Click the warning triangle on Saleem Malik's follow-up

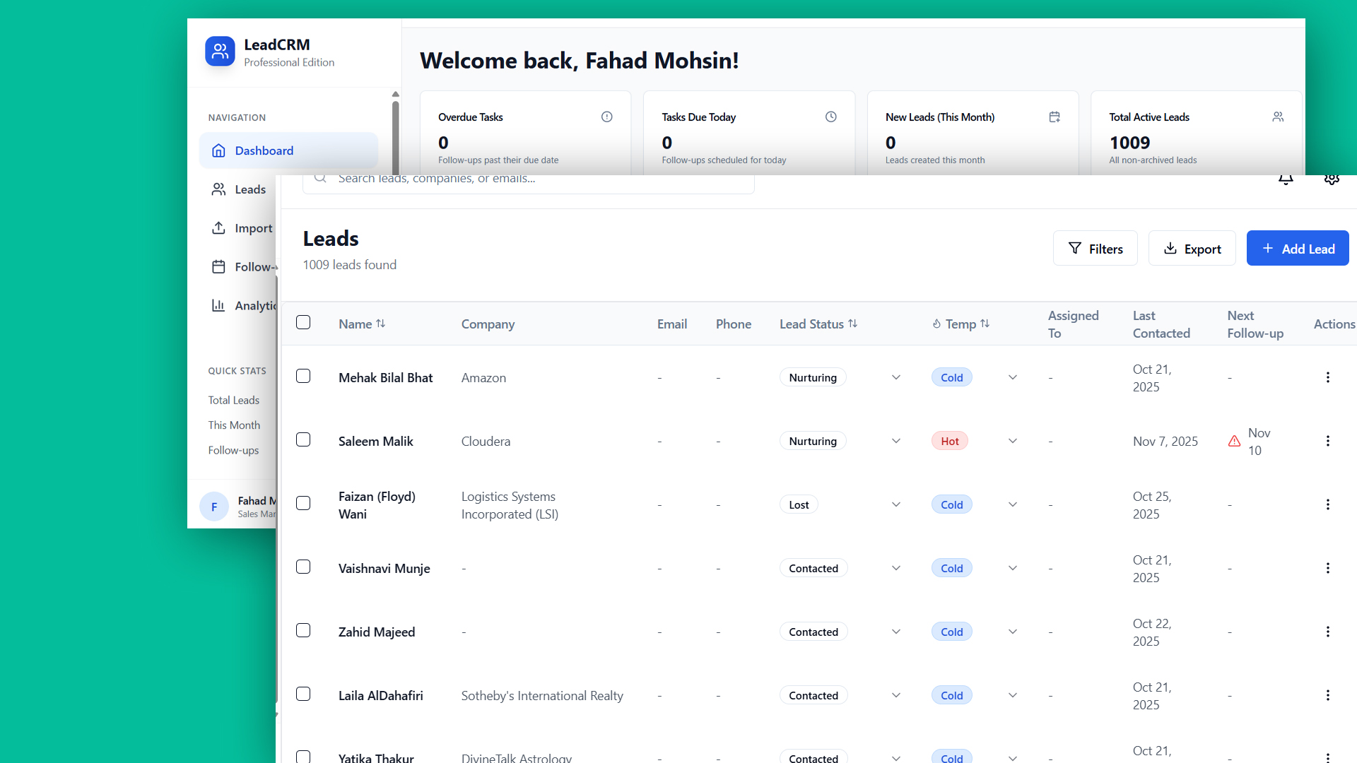point(1234,441)
